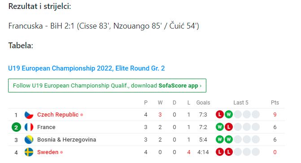The width and height of the screenshot is (301, 163).
Task: Click Bosnia's second green W result badge
Action: click(229, 139)
